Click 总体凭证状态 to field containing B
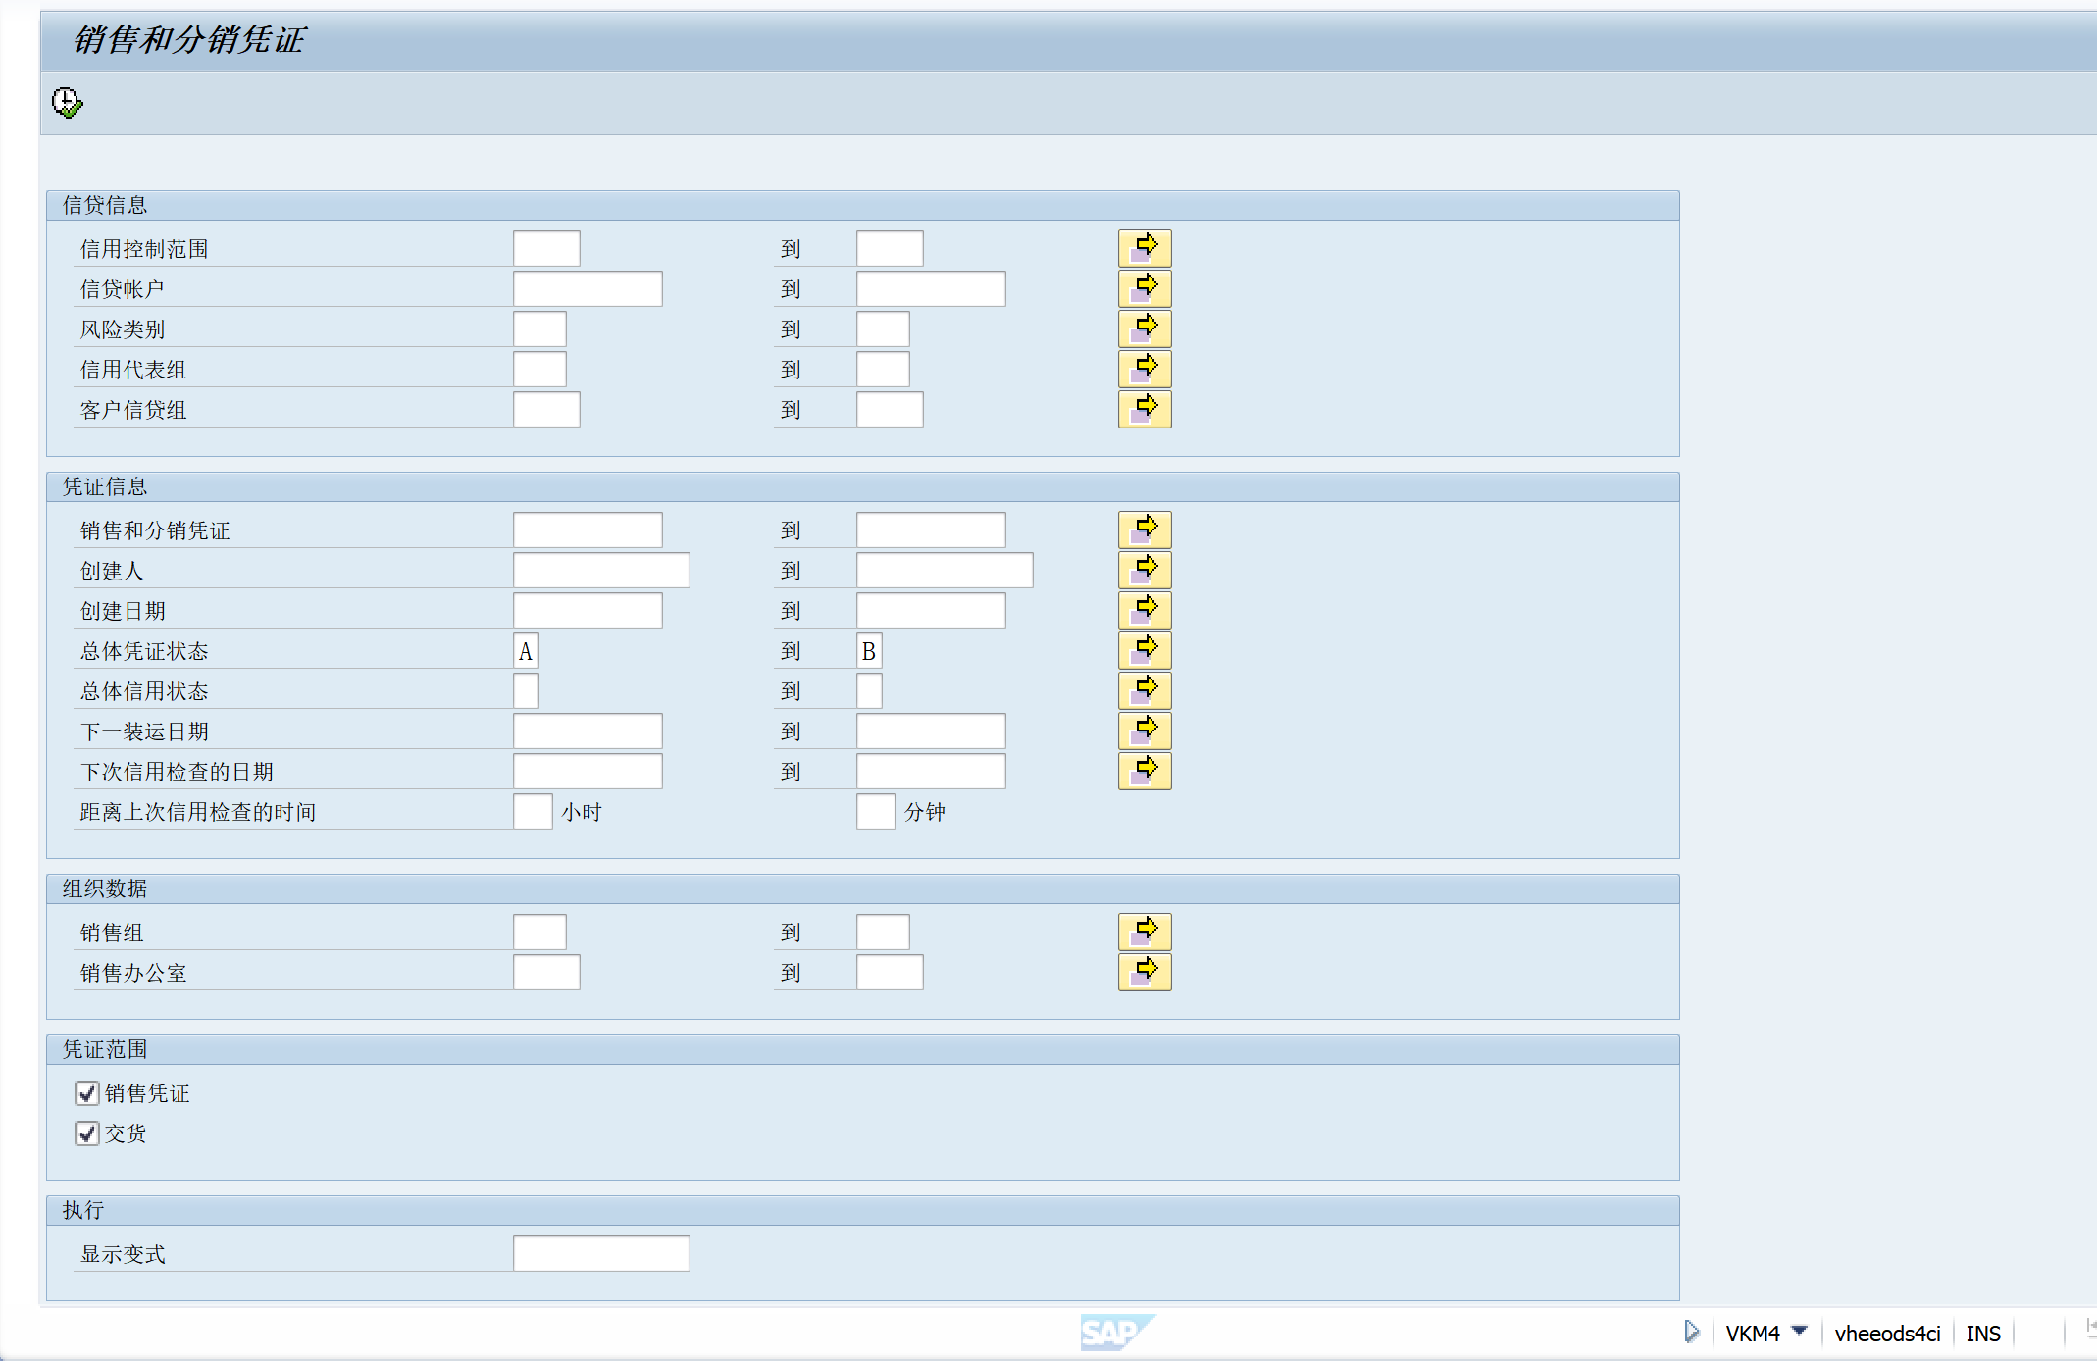 click(x=869, y=650)
